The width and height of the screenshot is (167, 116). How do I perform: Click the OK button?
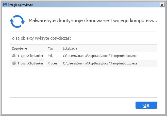[x=146, y=105]
